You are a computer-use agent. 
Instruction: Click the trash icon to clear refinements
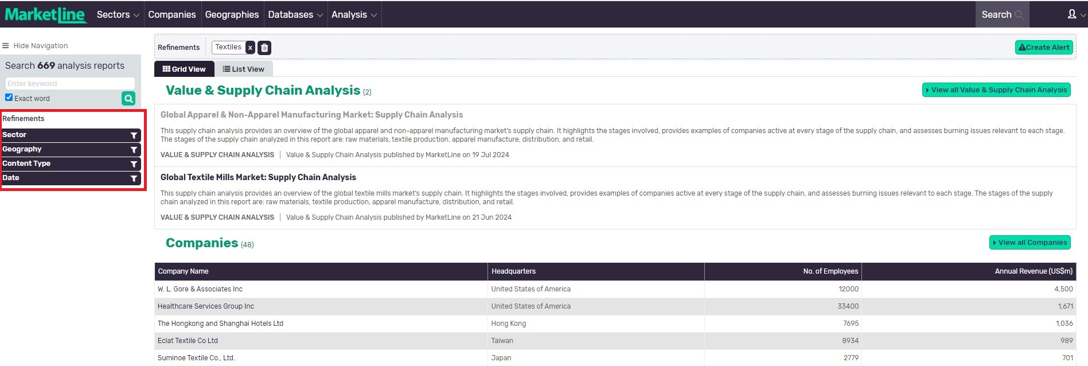pyautogui.click(x=264, y=48)
